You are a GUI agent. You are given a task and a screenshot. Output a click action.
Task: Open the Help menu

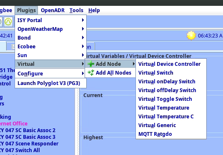click(x=94, y=10)
